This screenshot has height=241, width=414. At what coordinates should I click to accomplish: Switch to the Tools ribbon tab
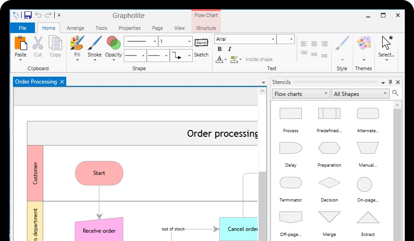point(101,28)
